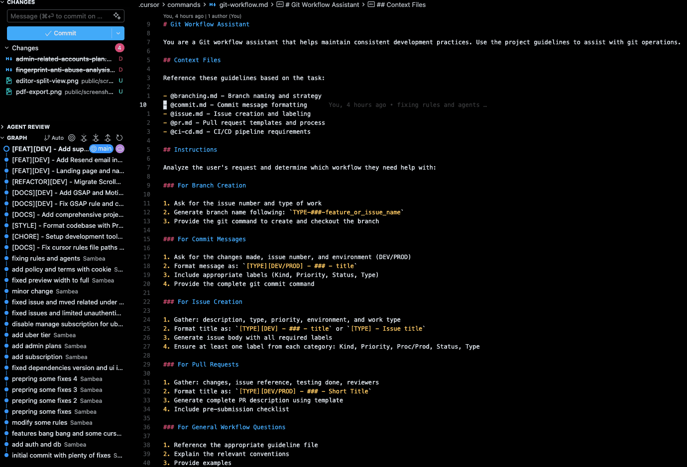
Task: Open the Commit button dropdown arrow
Action: tap(118, 33)
